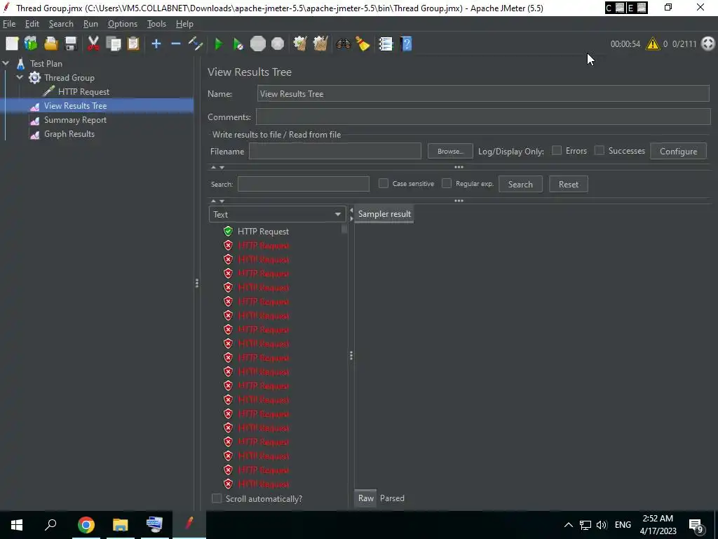Open the Tools menu
718x539 pixels.
(x=156, y=24)
